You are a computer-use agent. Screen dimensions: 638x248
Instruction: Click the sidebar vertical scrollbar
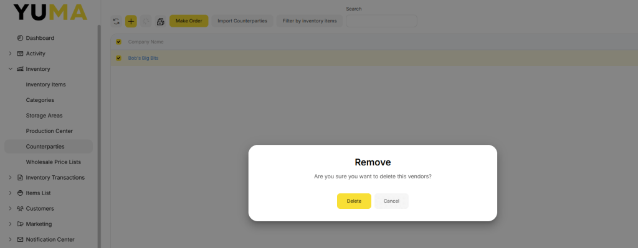pos(99,136)
